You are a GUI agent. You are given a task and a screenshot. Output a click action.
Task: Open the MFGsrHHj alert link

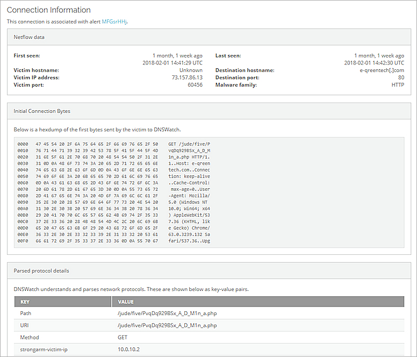tap(114, 22)
